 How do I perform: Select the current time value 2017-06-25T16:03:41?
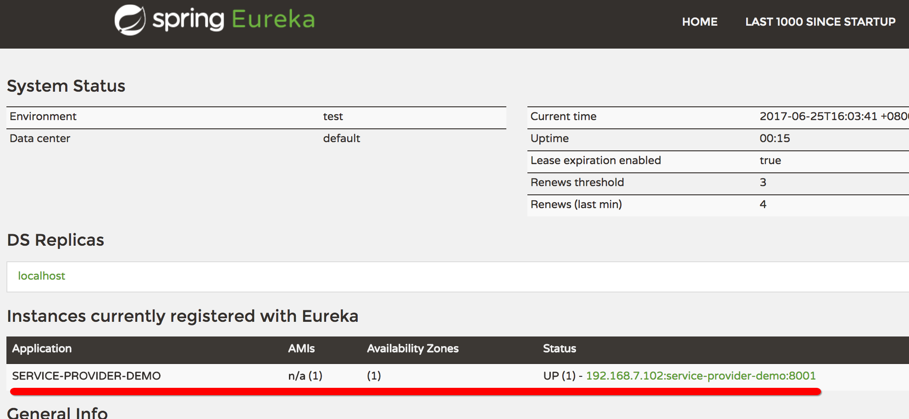click(x=818, y=116)
